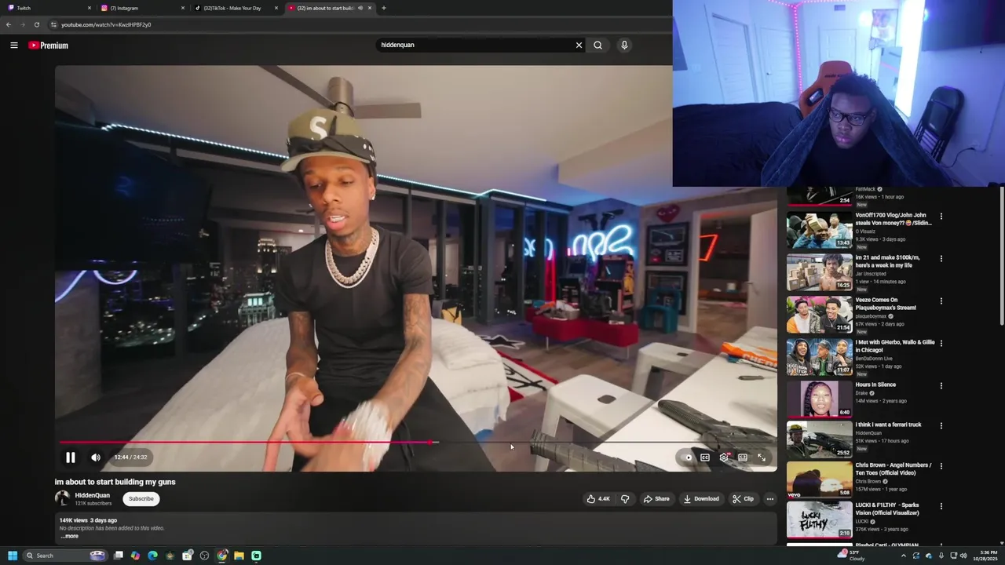Open Windows Start menu

pyautogui.click(x=13, y=556)
